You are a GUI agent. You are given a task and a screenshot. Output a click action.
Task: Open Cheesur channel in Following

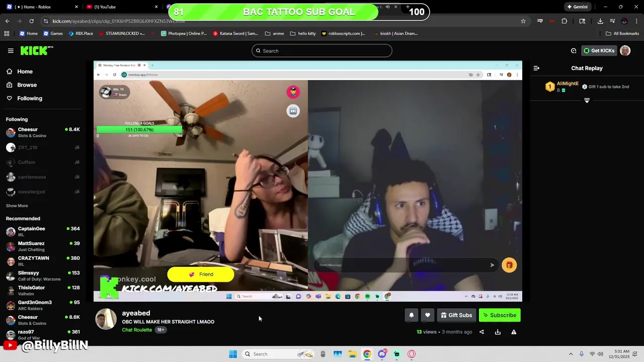coord(43,132)
